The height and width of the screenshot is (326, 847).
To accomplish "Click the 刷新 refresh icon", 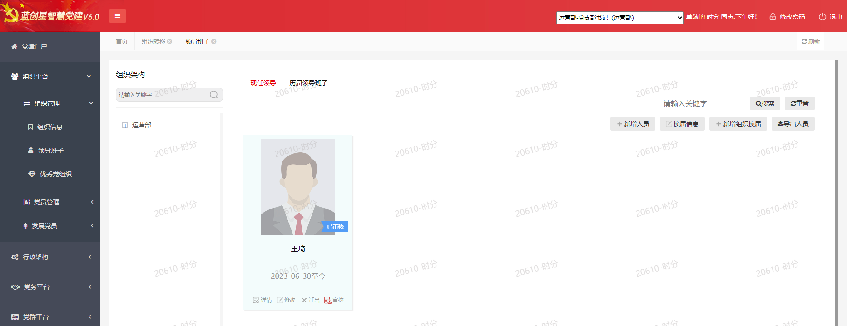I will click(x=804, y=41).
